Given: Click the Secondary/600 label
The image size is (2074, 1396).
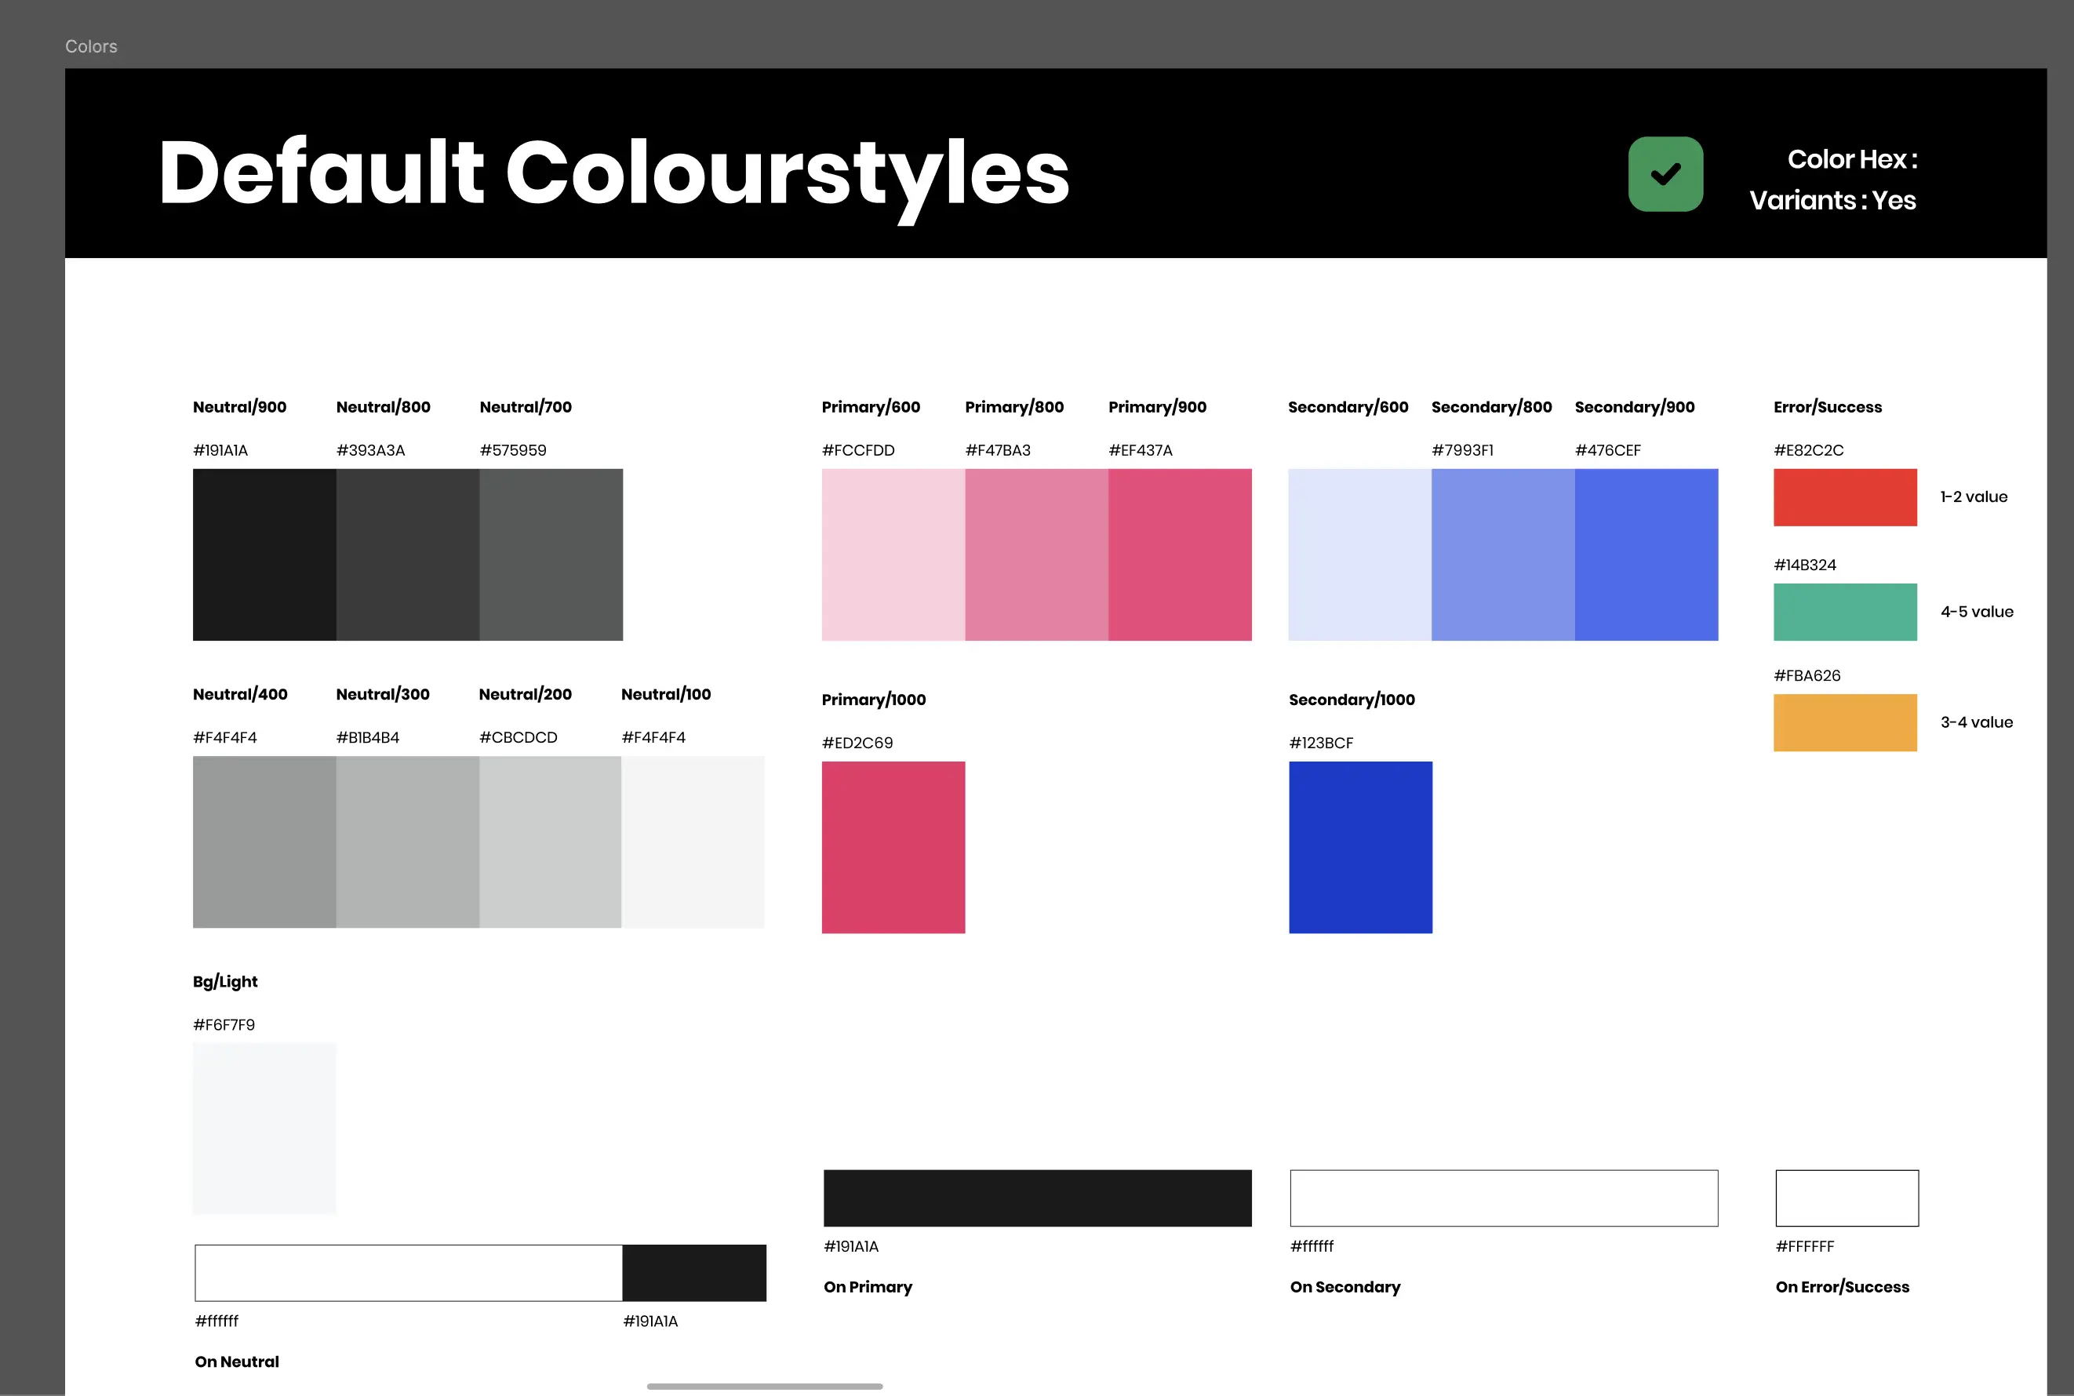Looking at the screenshot, I should [1348, 407].
